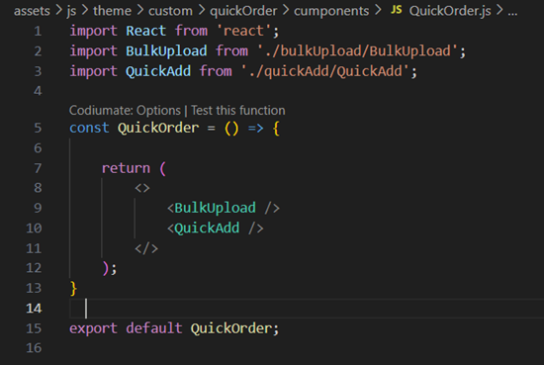Click the './quickAdd/QuickAdd' import path

coord(325,71)
